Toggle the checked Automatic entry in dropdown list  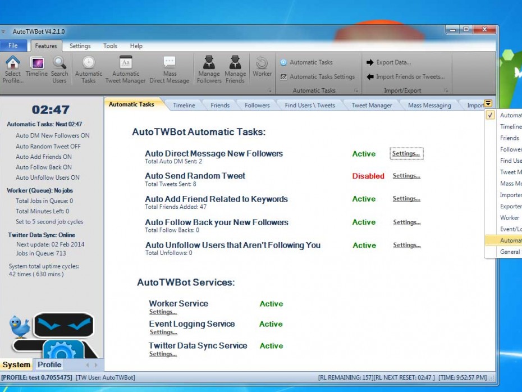503,115
